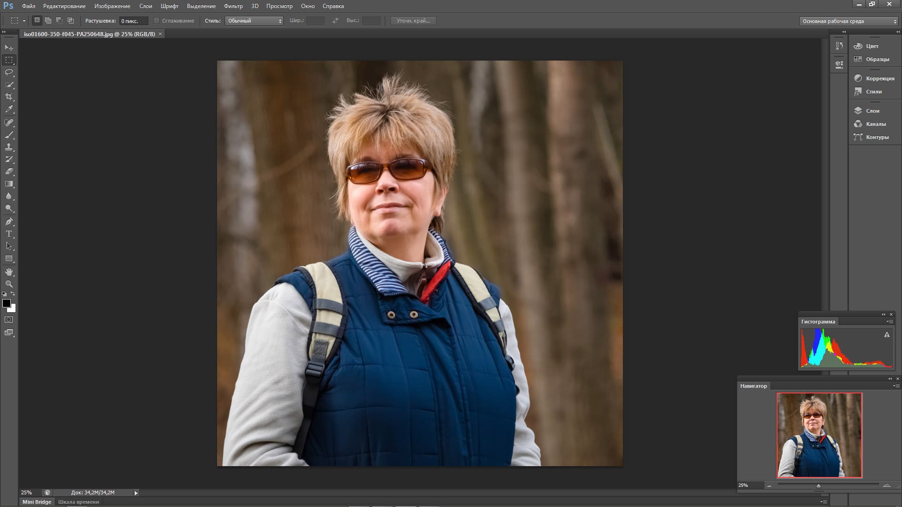Select the Zoom tool in toolbar
Screen dimensions: 902x507
(x=9, y=284)
